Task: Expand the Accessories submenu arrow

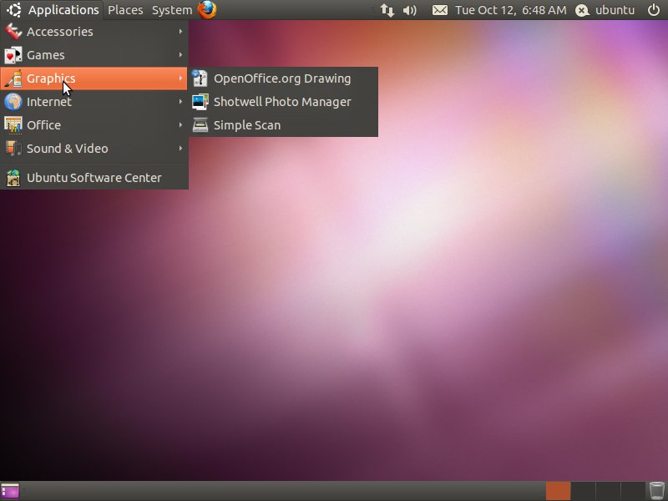Action: click(180, 32)
